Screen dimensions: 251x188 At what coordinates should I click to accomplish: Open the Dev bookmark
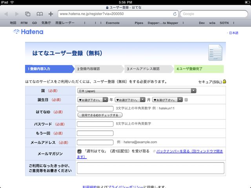tap(202, 23)
